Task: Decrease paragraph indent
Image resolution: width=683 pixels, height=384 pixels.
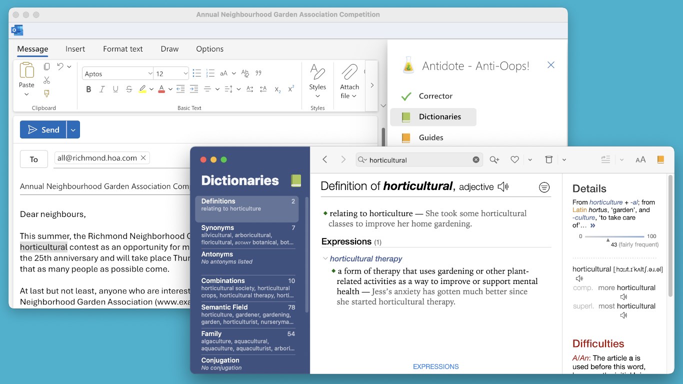Action: (180, 89)
